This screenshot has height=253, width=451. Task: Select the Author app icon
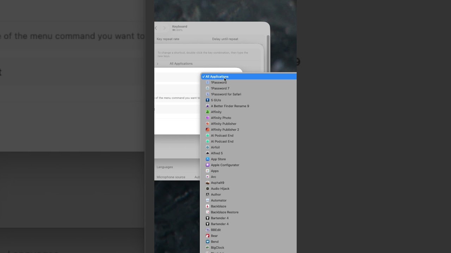(208, 195)
